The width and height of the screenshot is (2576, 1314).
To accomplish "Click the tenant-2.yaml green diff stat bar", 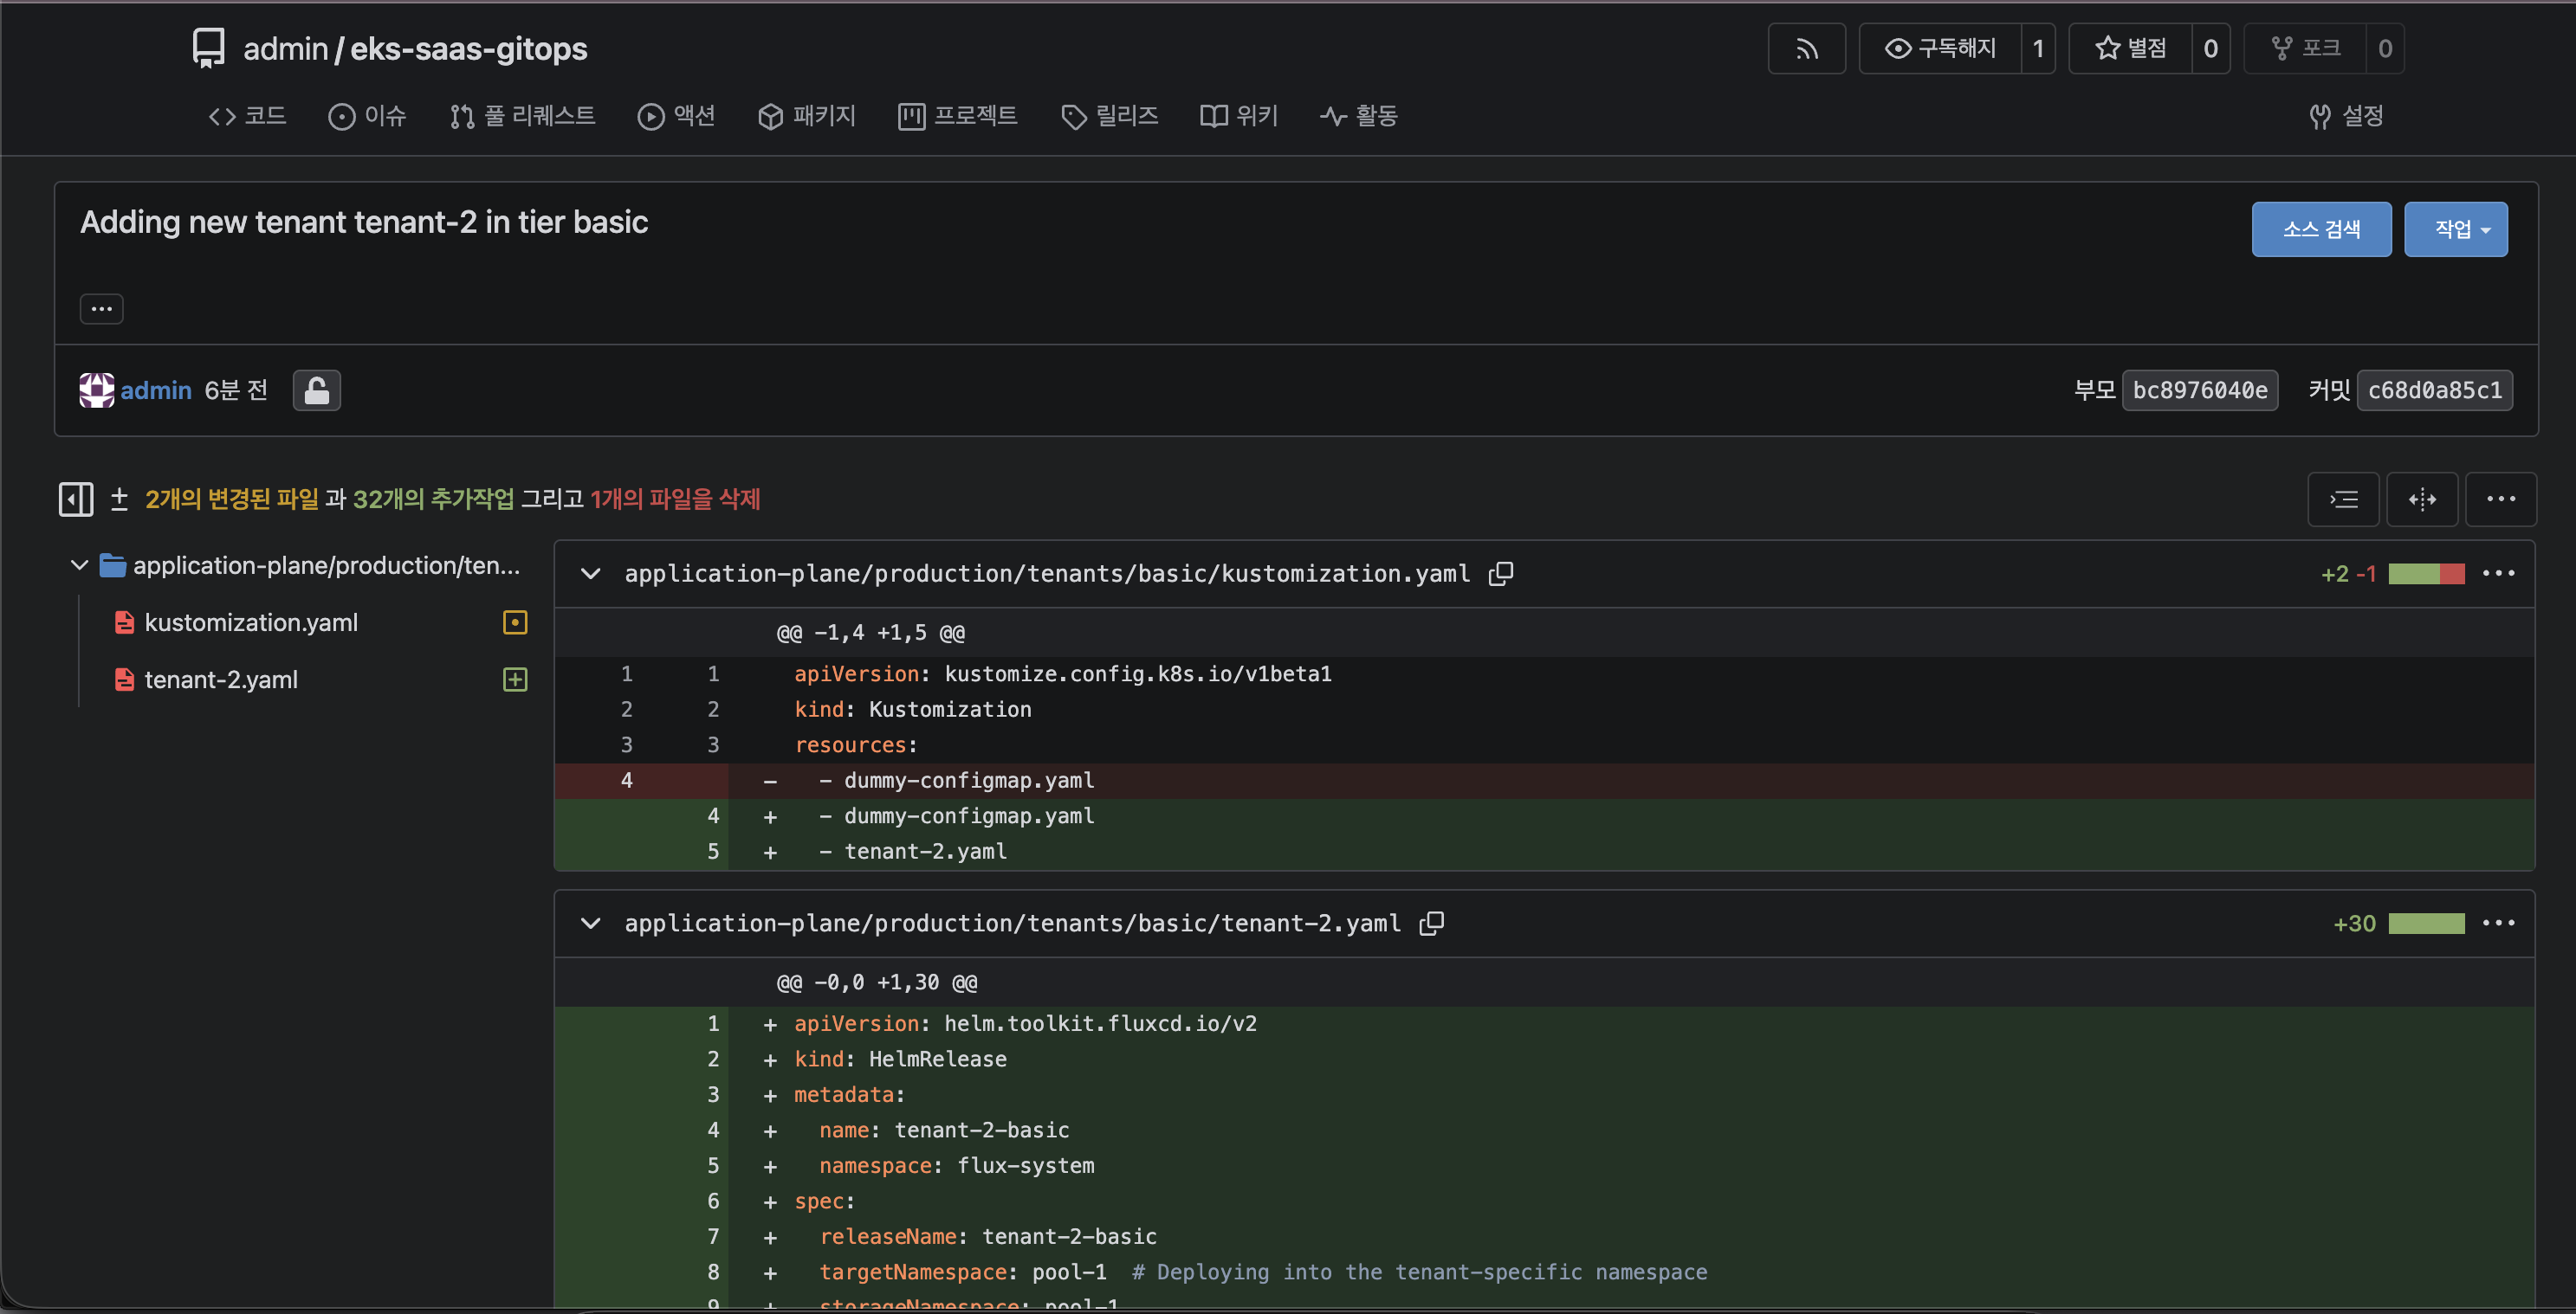I will 2426,924.
